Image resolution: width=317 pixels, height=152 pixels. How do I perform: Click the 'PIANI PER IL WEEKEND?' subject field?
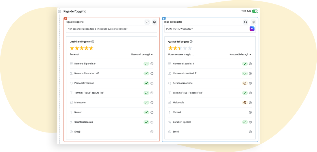point(206,29)
